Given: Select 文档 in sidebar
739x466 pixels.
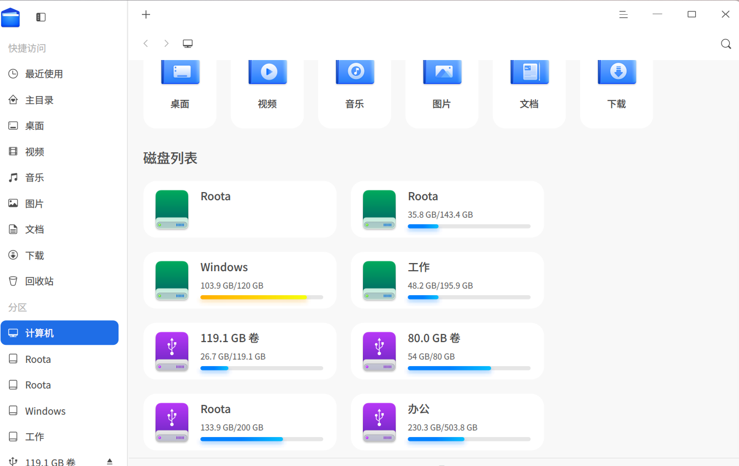Looking at the screenshot, I should (59, 230).
